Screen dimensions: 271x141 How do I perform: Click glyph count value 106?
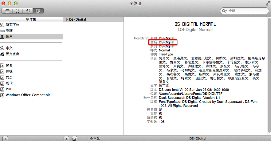pos(162,122)
